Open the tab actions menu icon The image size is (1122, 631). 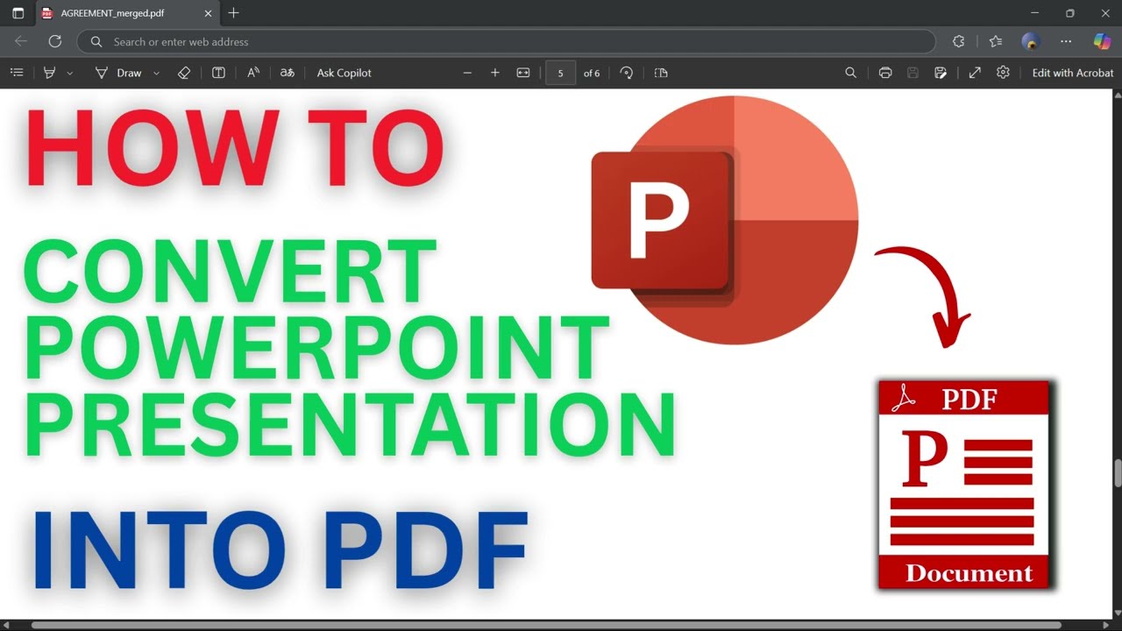[18, 13]
